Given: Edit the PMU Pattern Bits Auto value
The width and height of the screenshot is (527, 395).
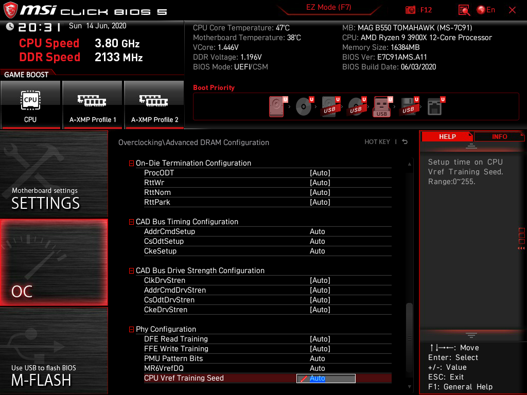Looking at the screenshot, I should tap(317, 358).
